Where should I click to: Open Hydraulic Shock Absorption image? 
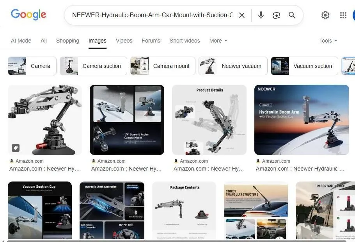click(112, 210)
